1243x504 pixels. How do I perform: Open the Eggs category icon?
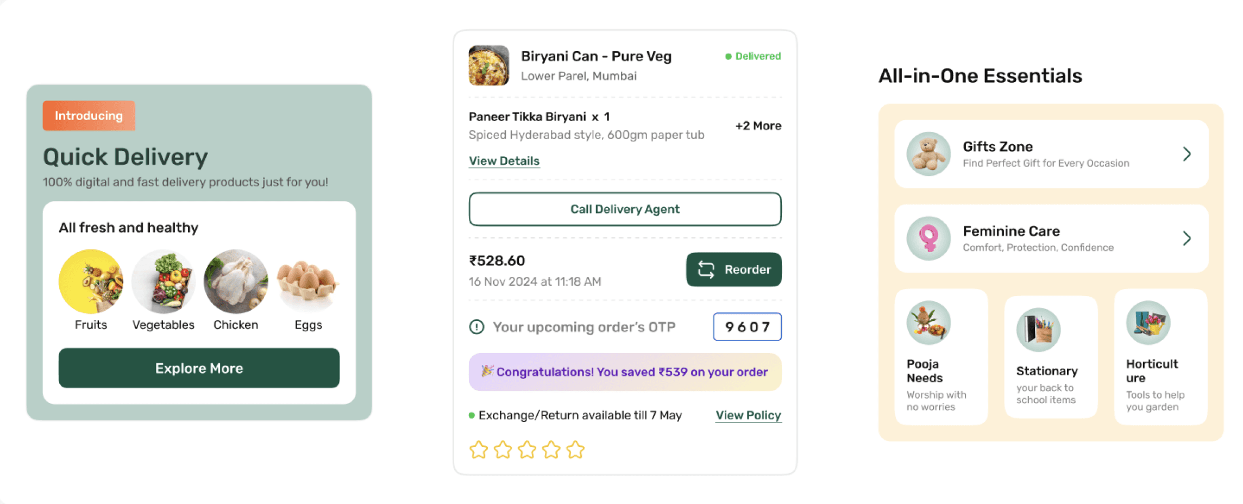point(308,281)
